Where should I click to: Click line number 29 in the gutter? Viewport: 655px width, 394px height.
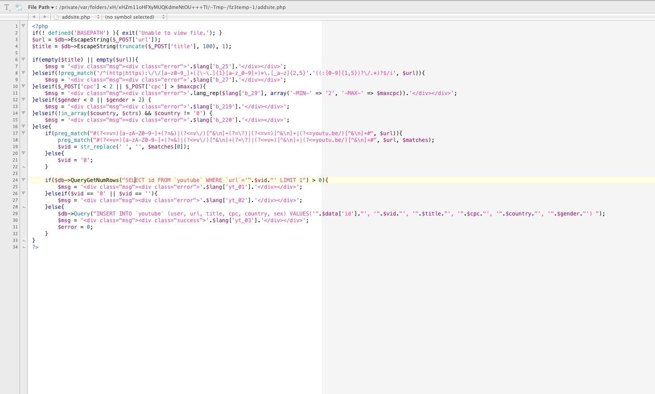point(15,214)
